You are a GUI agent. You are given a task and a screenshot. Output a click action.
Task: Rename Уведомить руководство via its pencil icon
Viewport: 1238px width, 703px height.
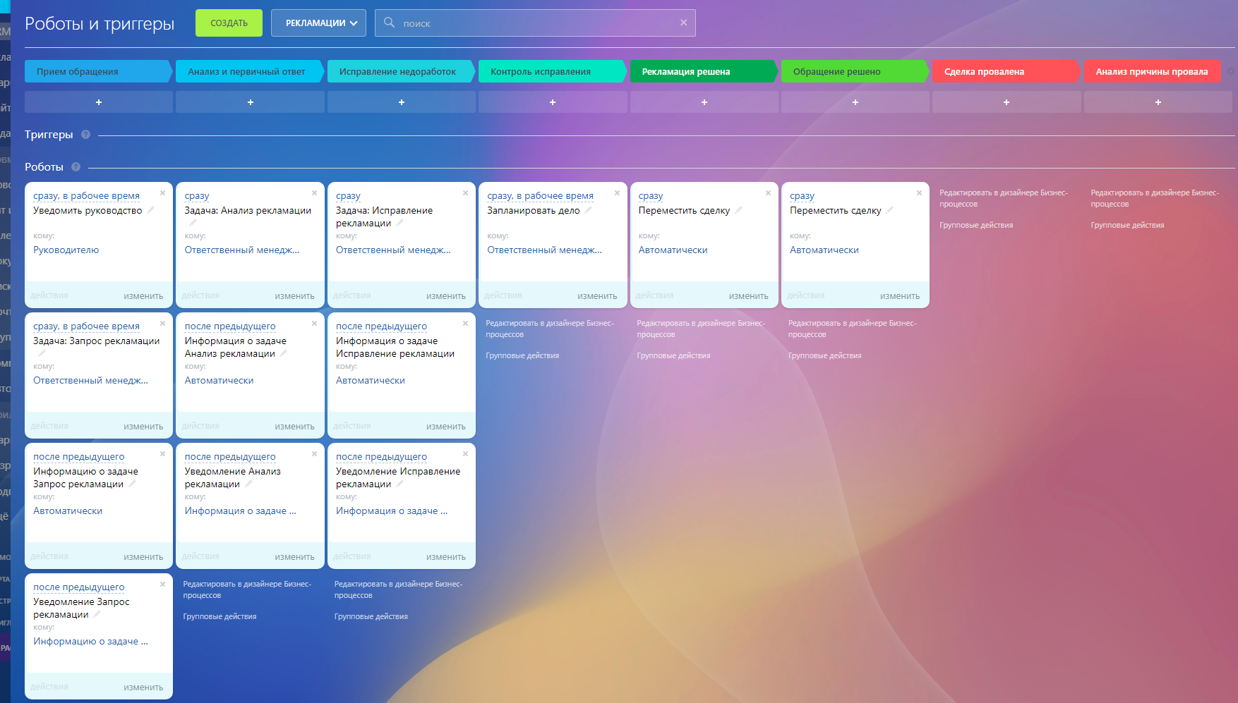(x=150, y=210)
